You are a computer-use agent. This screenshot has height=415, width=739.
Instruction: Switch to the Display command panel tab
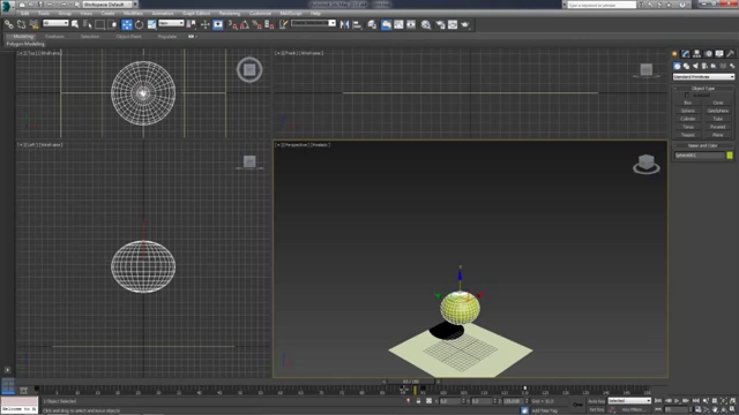[x=719, y=54]
